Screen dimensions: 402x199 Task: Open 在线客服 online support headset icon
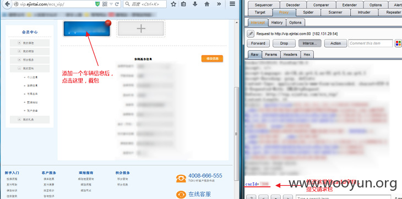(x=181, y=194)
